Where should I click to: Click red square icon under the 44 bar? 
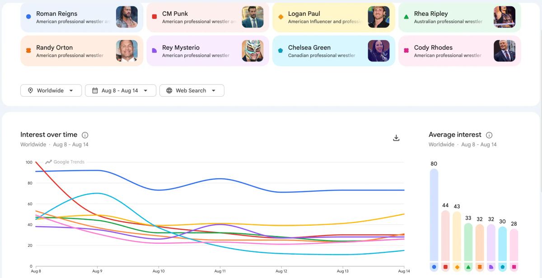[446, 267]
